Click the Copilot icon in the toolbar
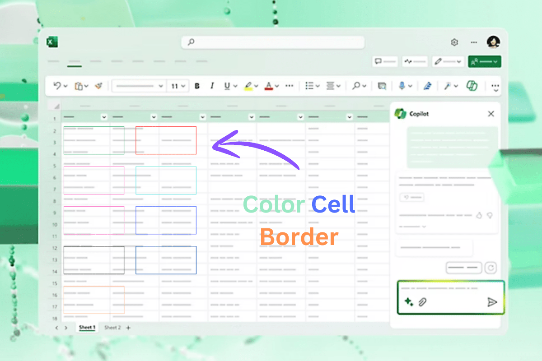The width and height of the screenshot is (542, 361). 472,86
